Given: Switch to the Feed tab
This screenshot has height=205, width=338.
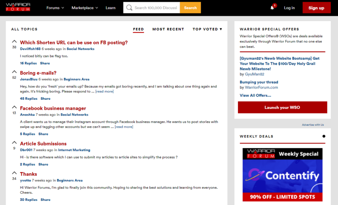Looking at the screenshot, I should (x=138, y=29).
